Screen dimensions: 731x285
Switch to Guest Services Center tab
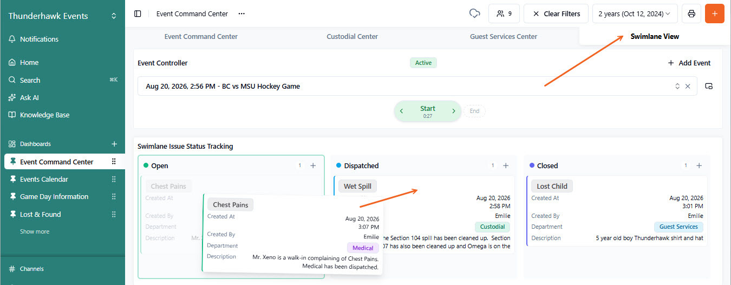coord(504,36)
